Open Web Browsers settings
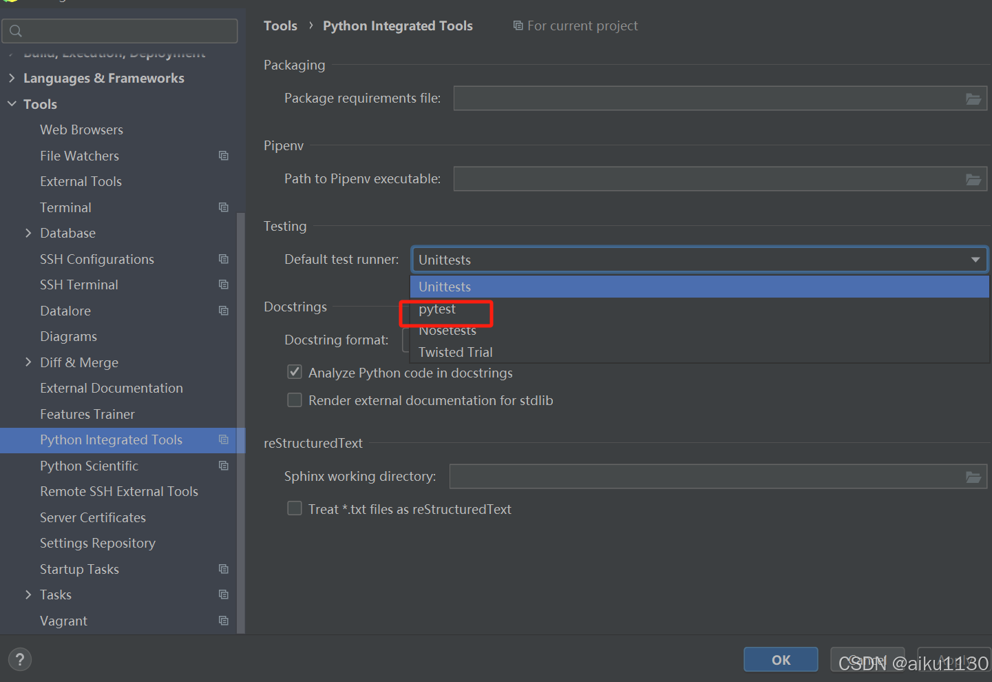Viewport: 992px width, 682px height. point(81,130)
